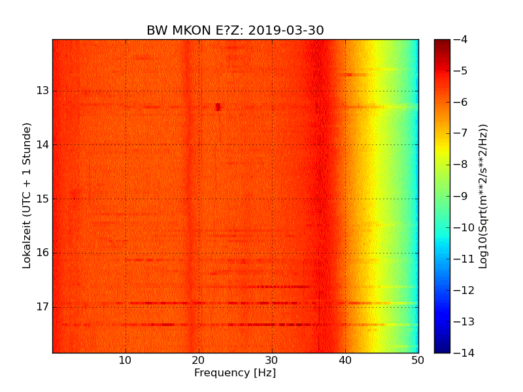Click x-axis tick label 30
The width and height of the screenshot is (523, 392).
click(272, 361)
